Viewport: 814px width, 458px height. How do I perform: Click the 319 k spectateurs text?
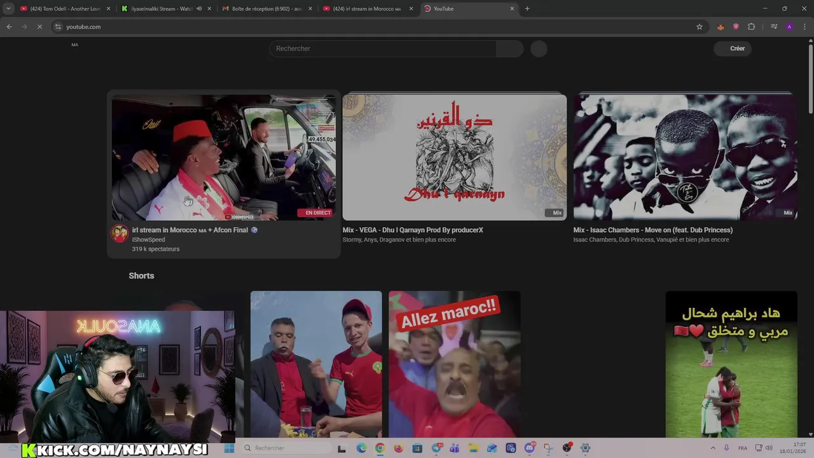156,249
